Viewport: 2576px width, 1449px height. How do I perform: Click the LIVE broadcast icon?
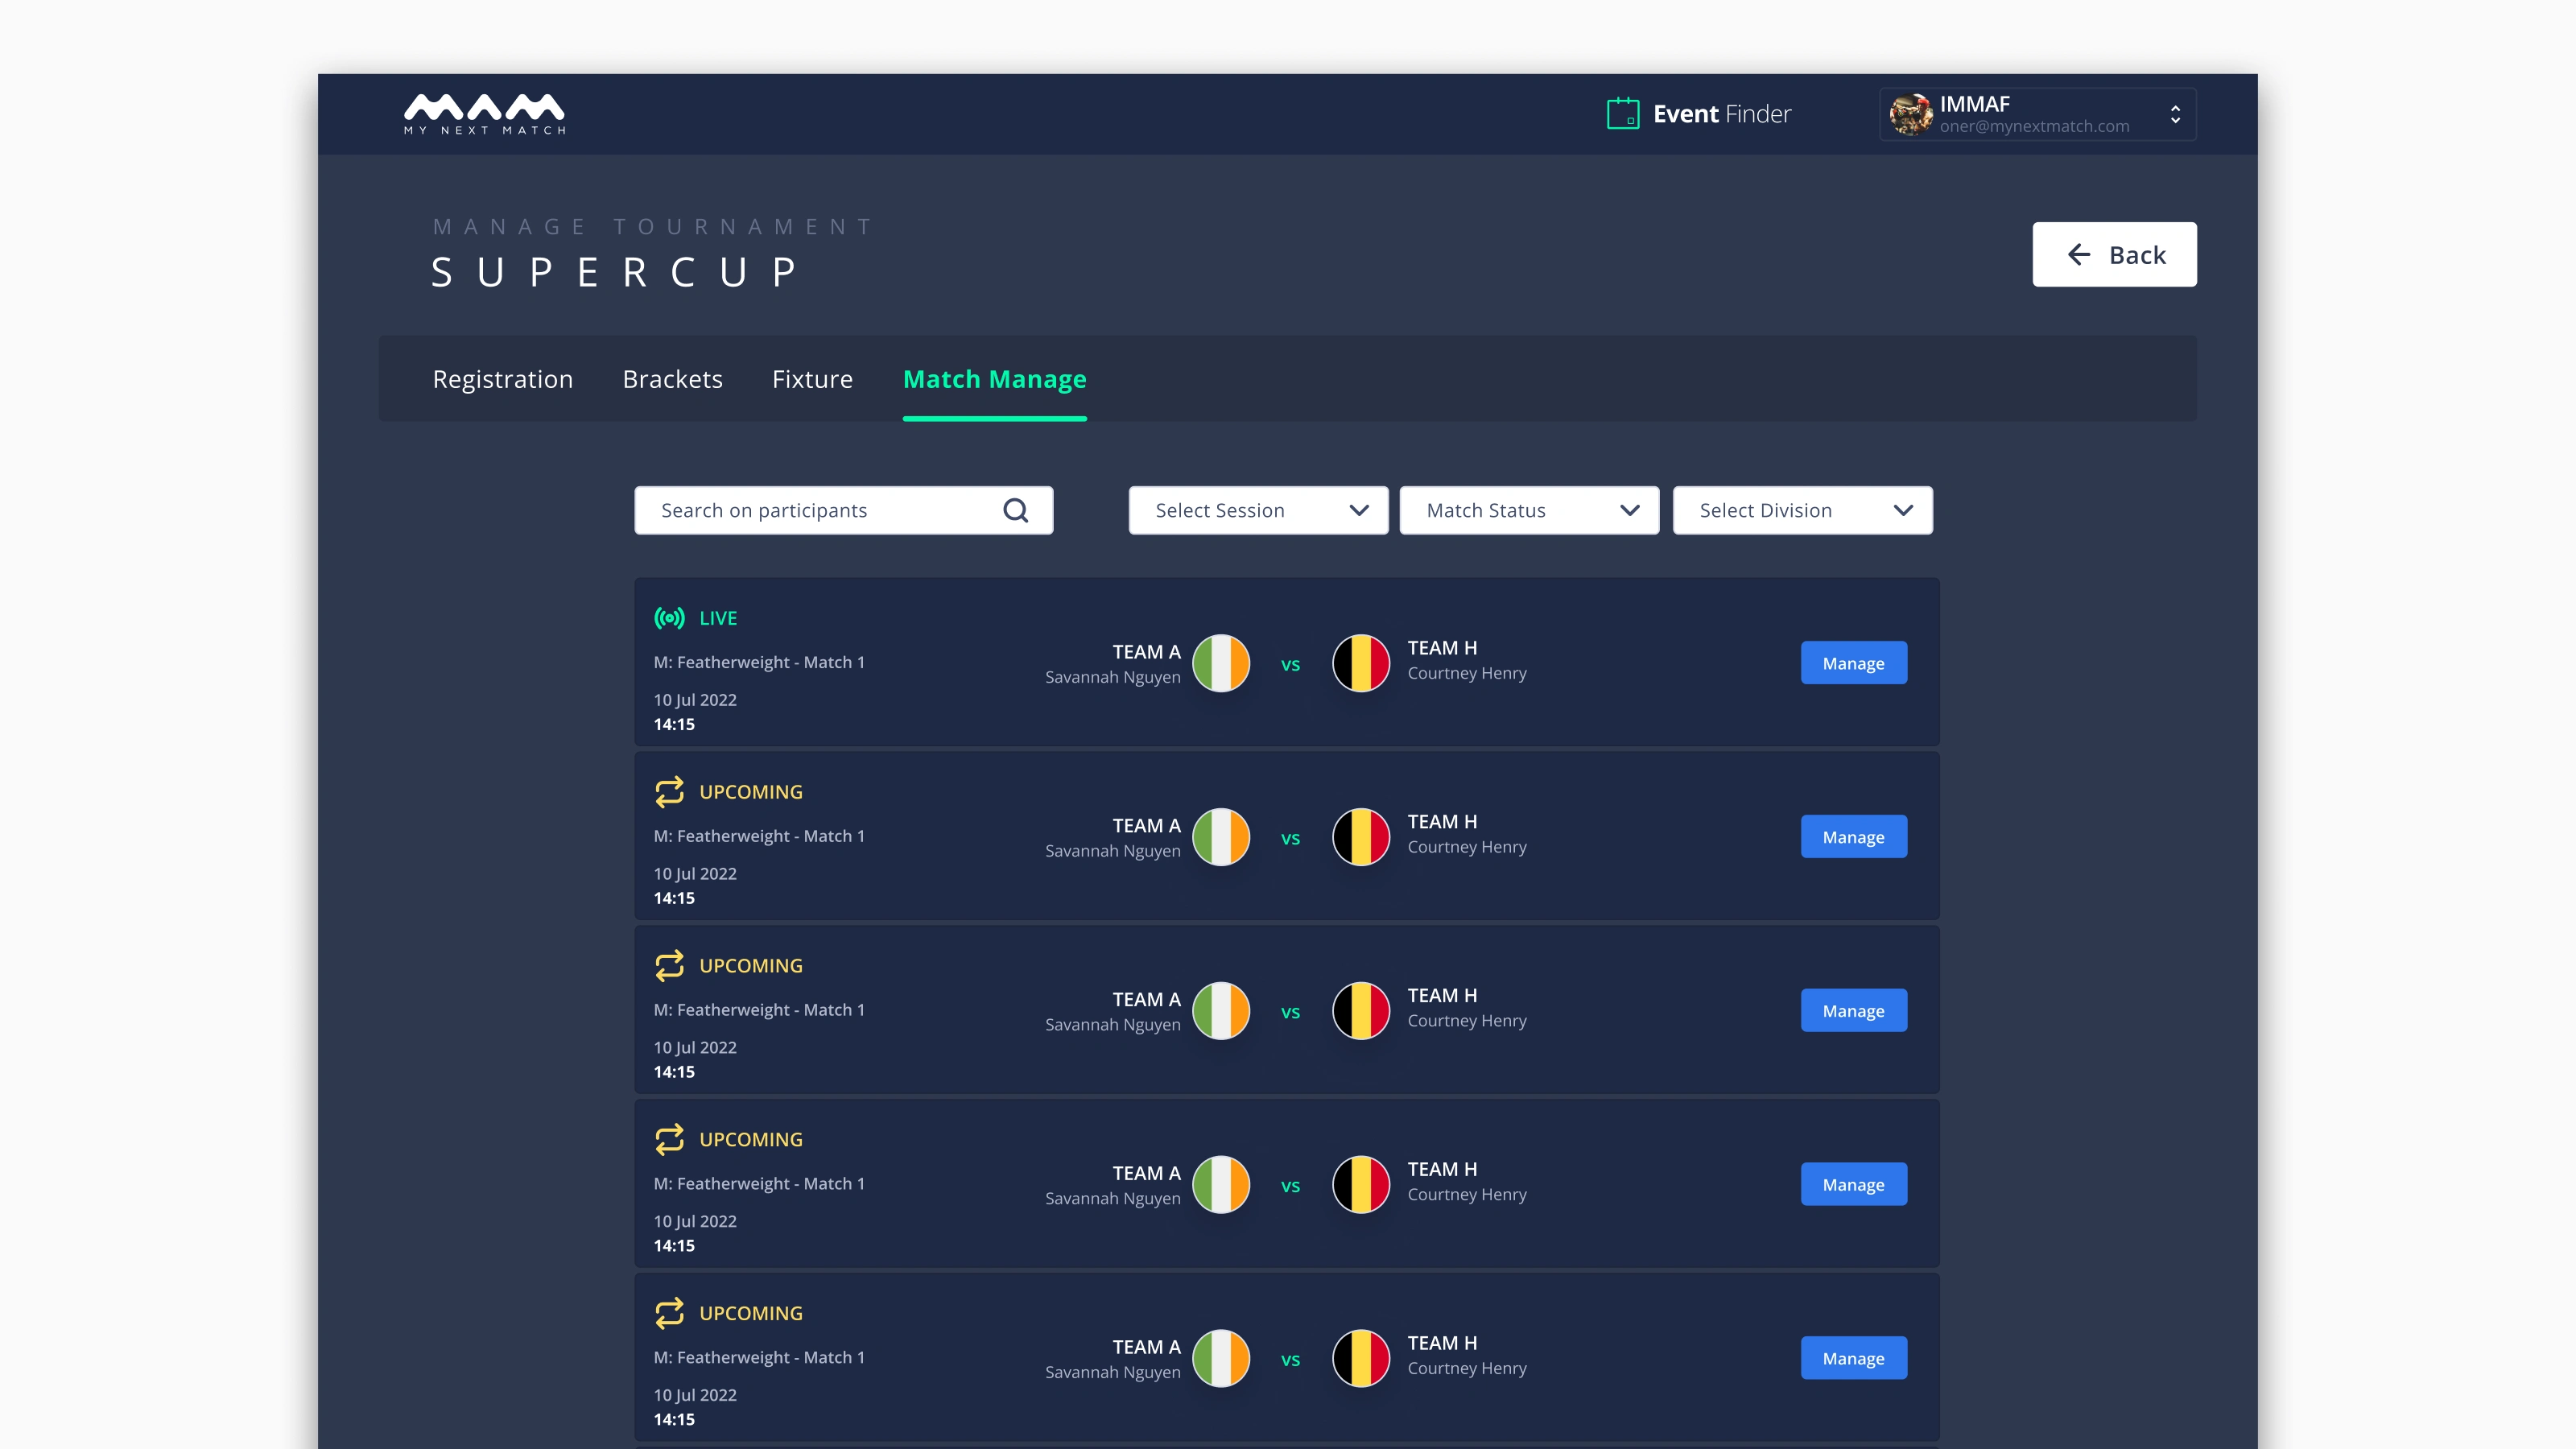pos(669,618)
